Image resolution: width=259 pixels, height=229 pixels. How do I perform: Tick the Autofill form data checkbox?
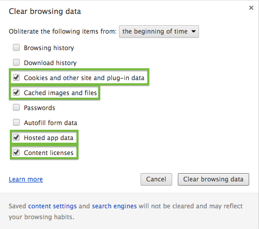click(17, 123)
